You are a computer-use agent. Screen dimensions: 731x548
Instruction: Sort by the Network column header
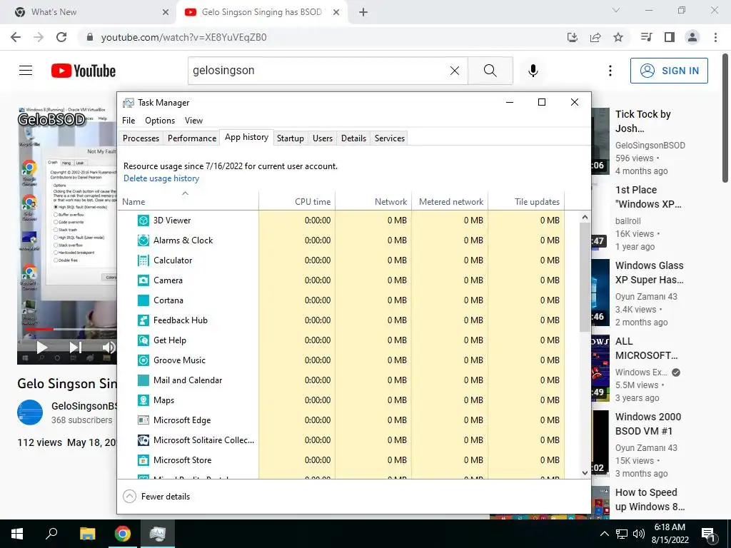click(373, 201)
